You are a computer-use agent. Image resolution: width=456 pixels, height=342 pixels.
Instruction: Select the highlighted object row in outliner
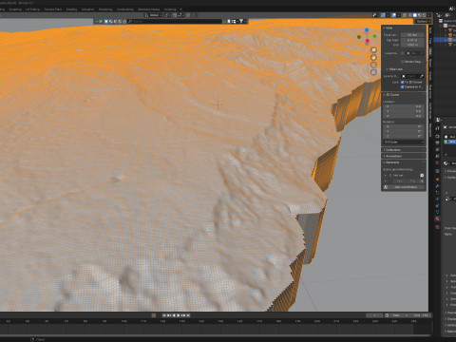(x=445, y=40)
